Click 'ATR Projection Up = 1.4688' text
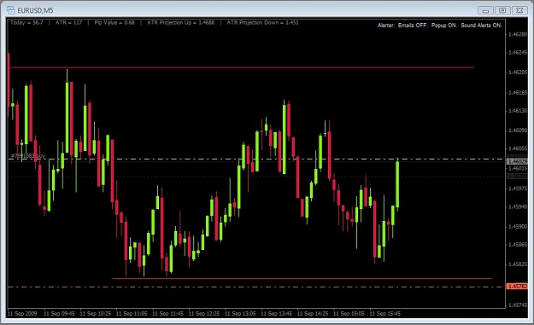Viewport: 534px width, 325px height. click(181, 23)
